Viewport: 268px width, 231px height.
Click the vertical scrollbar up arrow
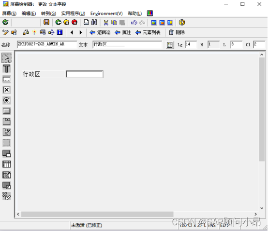pyautogui.click(x=262, y=55)
